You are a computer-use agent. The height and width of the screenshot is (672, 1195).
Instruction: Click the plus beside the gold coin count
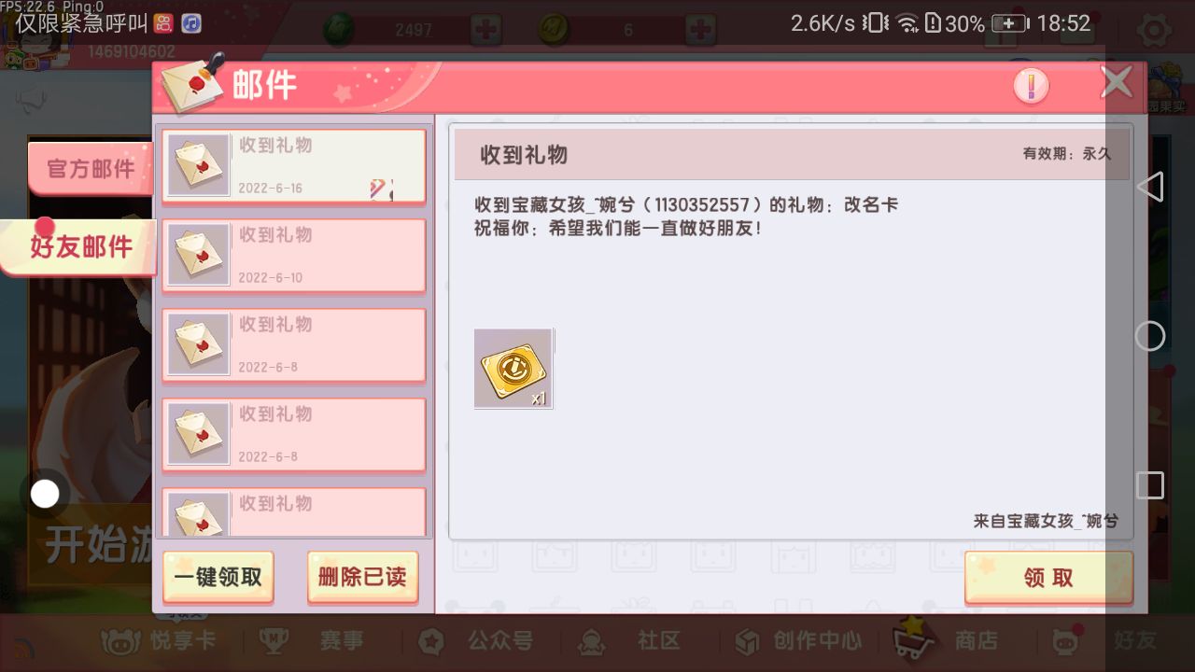point(700,30)
